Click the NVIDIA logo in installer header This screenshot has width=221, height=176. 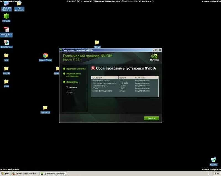click(x=154, y=57)
